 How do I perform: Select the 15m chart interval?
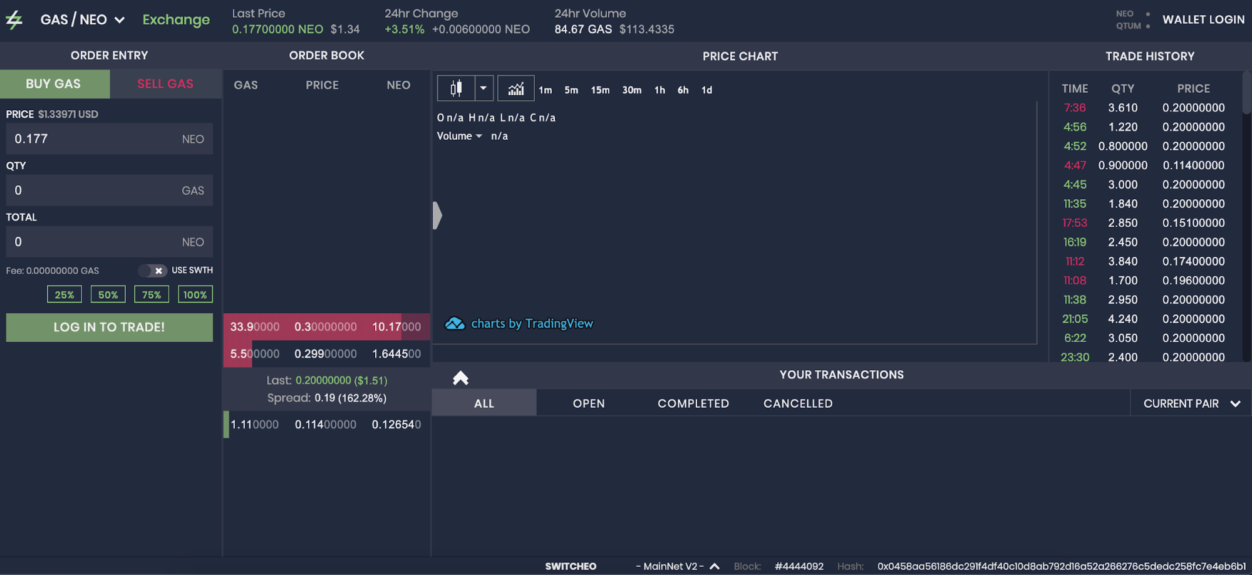[x=599, y=90]
